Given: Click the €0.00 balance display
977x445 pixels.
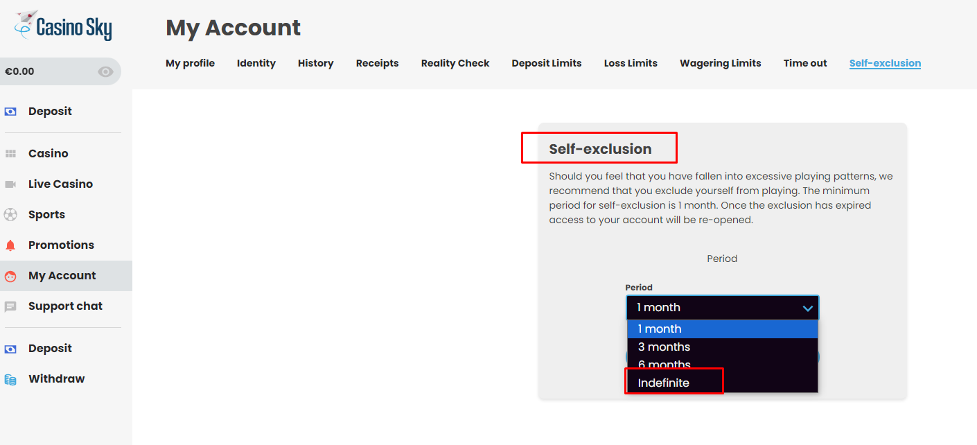Looking at the screenshot, I should tap(19, 71).
